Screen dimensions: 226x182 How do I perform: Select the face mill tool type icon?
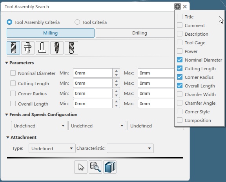[x=28, y=48]
